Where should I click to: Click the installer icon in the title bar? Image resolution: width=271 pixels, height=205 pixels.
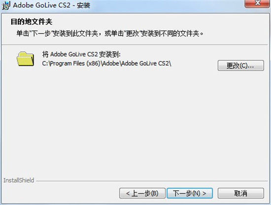[x=6, y=5]
